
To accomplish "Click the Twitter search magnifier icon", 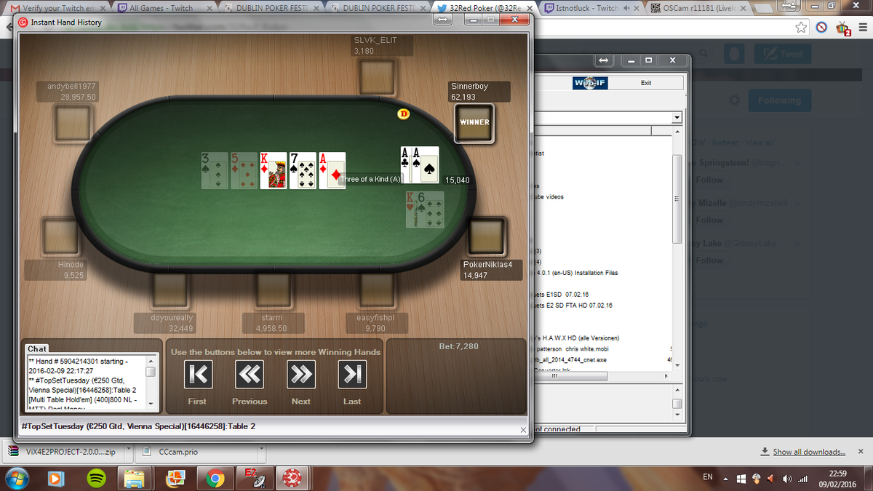I will [703, 54].
